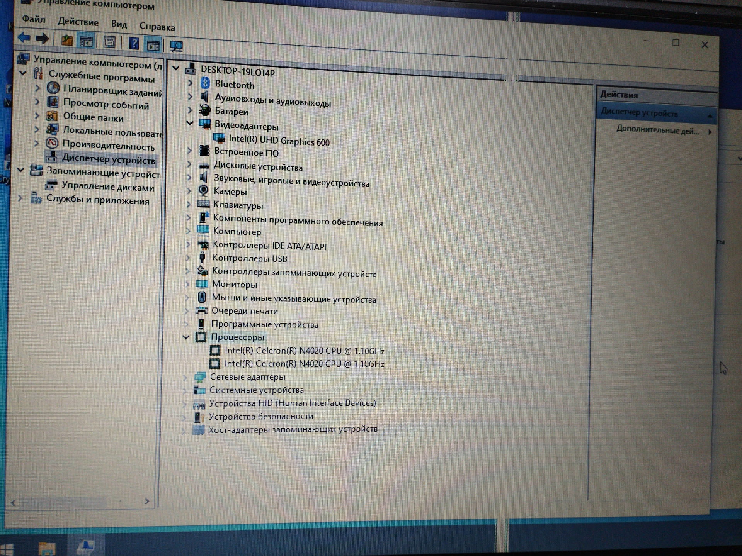Screen dimensions: 742x556
Task: Select Управление компьютером root in left tree
Action: (97, 63)
